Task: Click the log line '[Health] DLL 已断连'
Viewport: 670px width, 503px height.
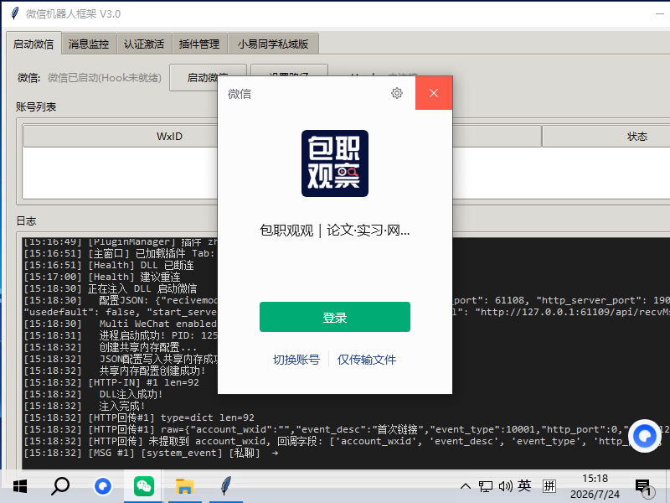Action: point(109,265)
